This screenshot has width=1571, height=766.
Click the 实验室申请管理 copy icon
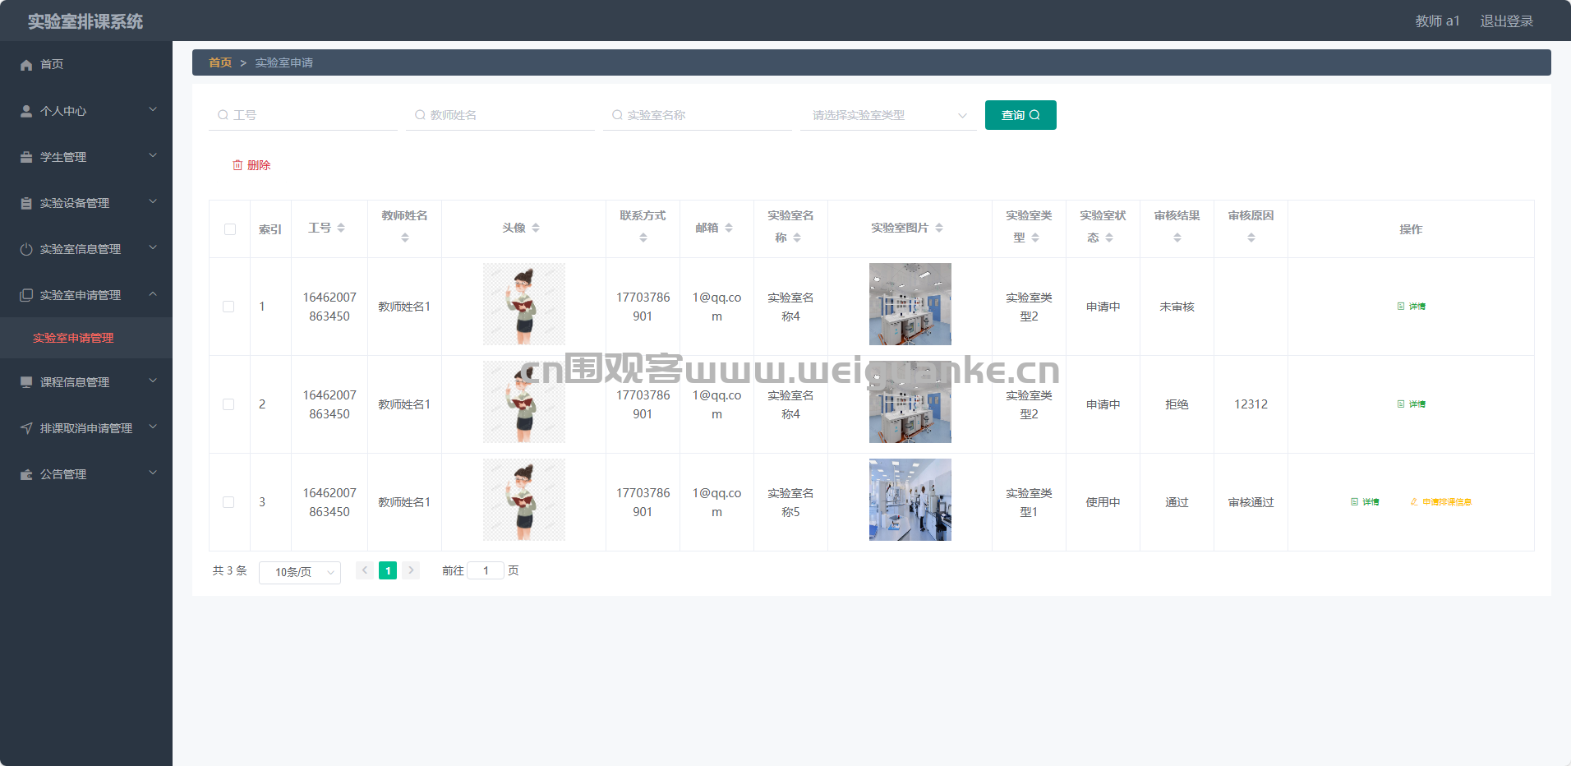[26, 295]
